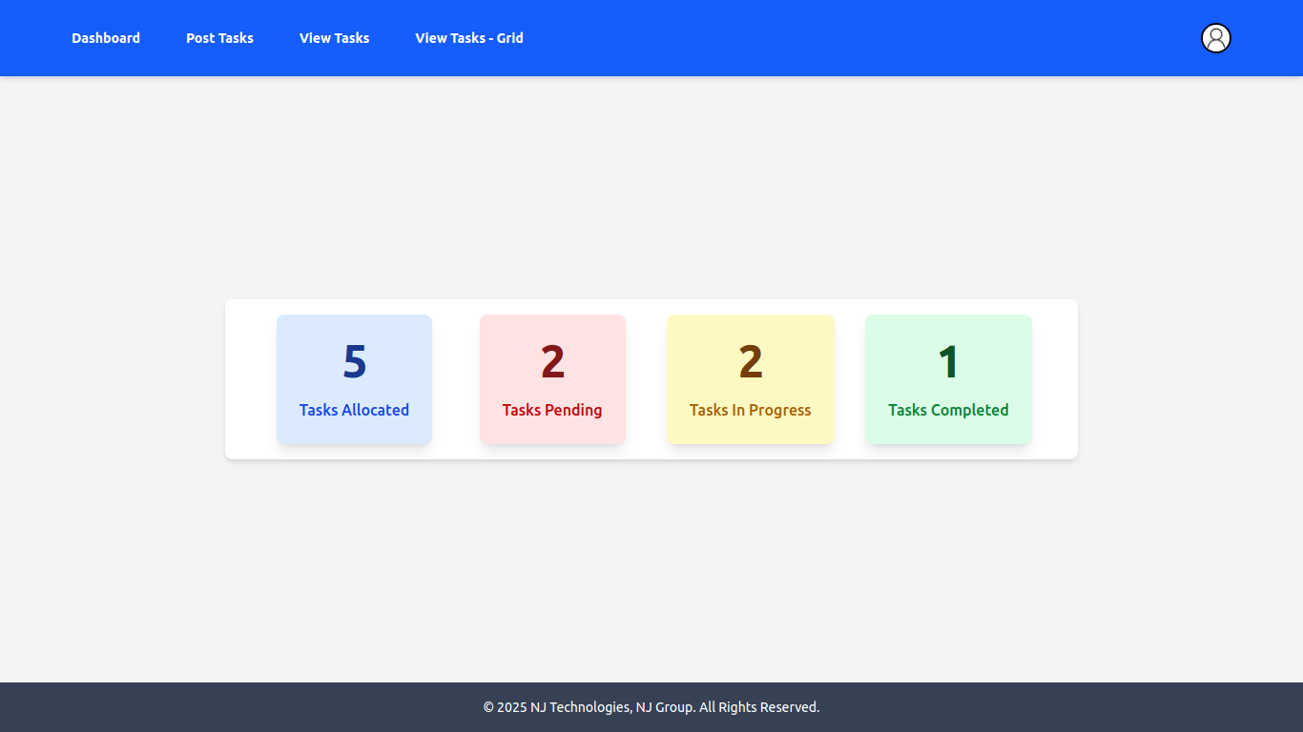1303x732 pixels.
Task: Click the number 5 allocated count
Action: tap(354, 362)
